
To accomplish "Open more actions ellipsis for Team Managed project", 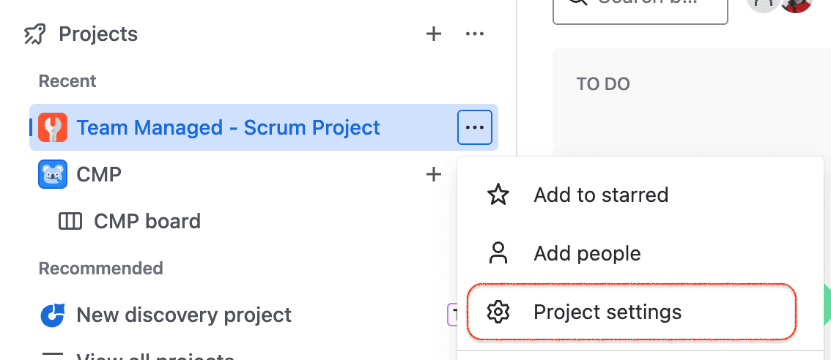I will tap(475, 128).
